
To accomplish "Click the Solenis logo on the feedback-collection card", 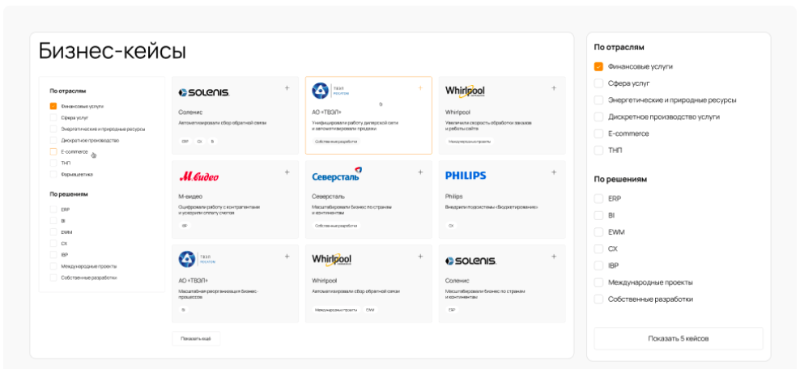I will click(204, 92).
